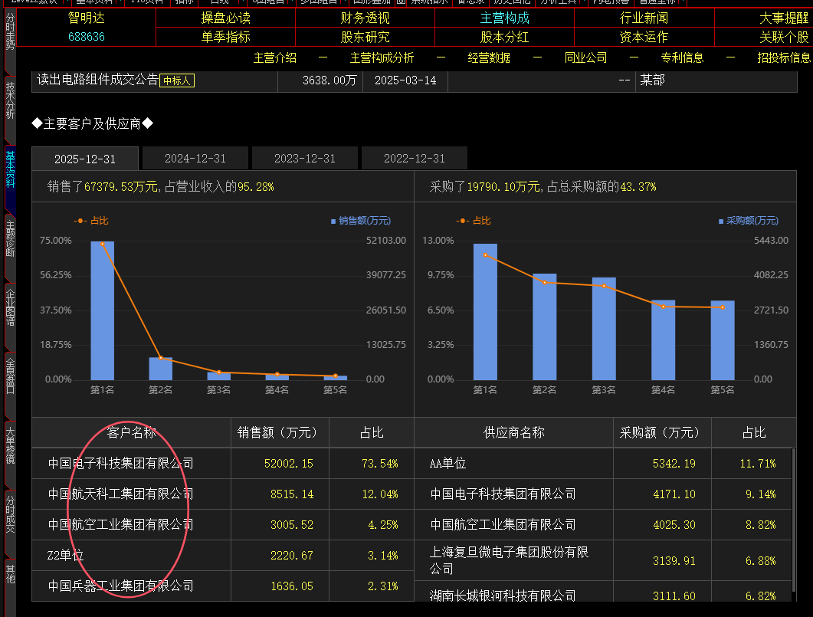
Task: Switch to the 2024-12-31 period tab
Action: click(195, 158)
